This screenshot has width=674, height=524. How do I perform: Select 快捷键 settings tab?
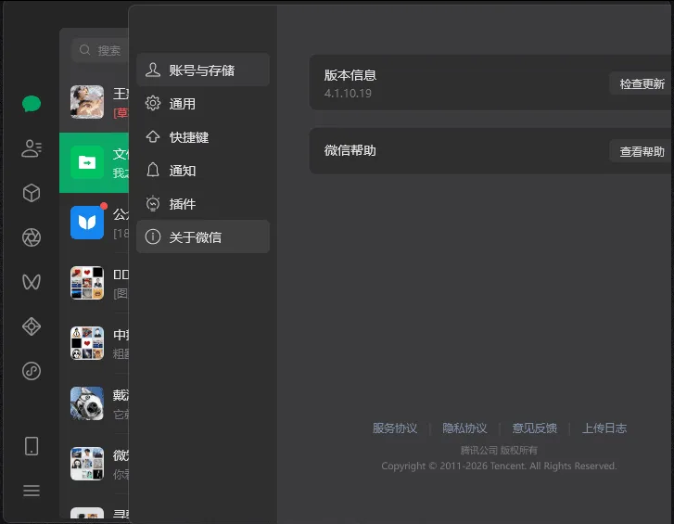coord(203,136)
